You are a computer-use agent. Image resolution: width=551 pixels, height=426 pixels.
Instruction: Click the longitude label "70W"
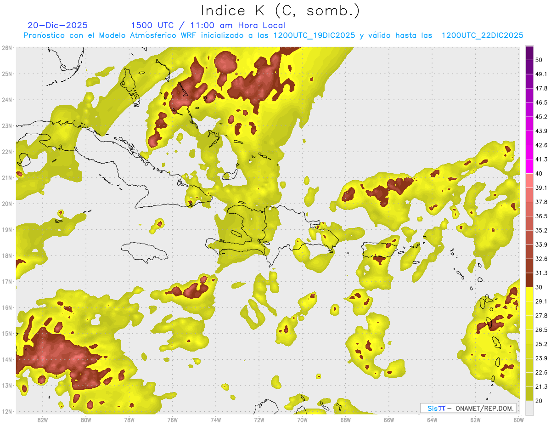click(302, 420)
